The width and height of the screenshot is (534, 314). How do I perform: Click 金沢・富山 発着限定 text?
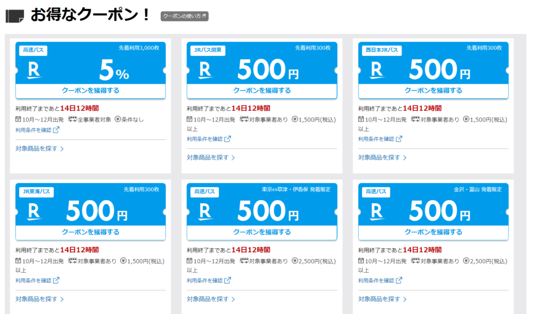coord(478,189)
